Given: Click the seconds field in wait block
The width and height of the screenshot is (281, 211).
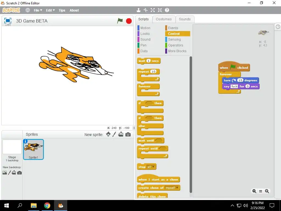Looking at the screenshot, I should click(x=148, y=61).
